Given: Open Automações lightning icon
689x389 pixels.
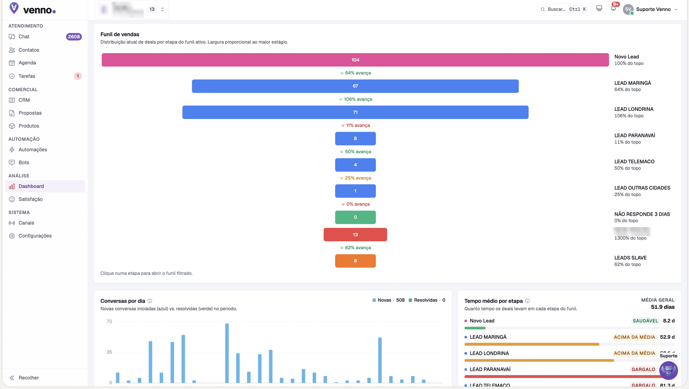Looking at the screenshot, I should pyautogui.click(x=12, y=150).
